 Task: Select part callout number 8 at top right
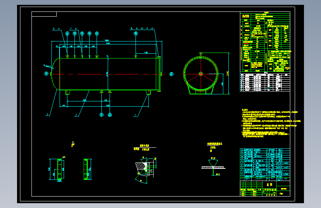(131, 28)
